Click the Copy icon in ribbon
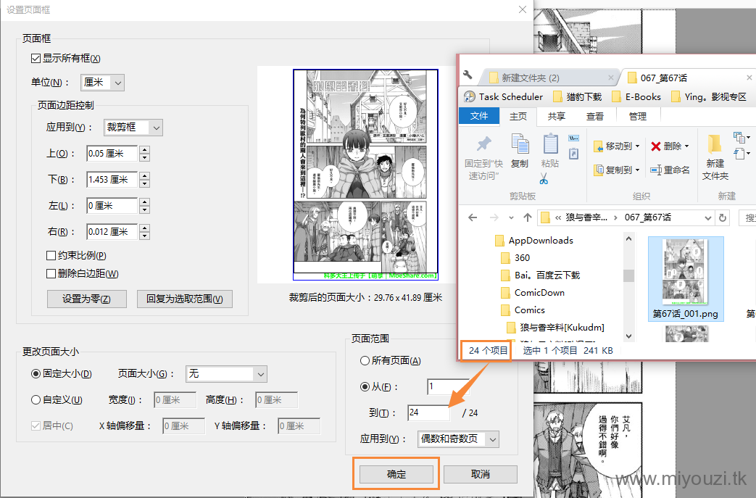Screen dimensions: 756x498 [520, 144]
